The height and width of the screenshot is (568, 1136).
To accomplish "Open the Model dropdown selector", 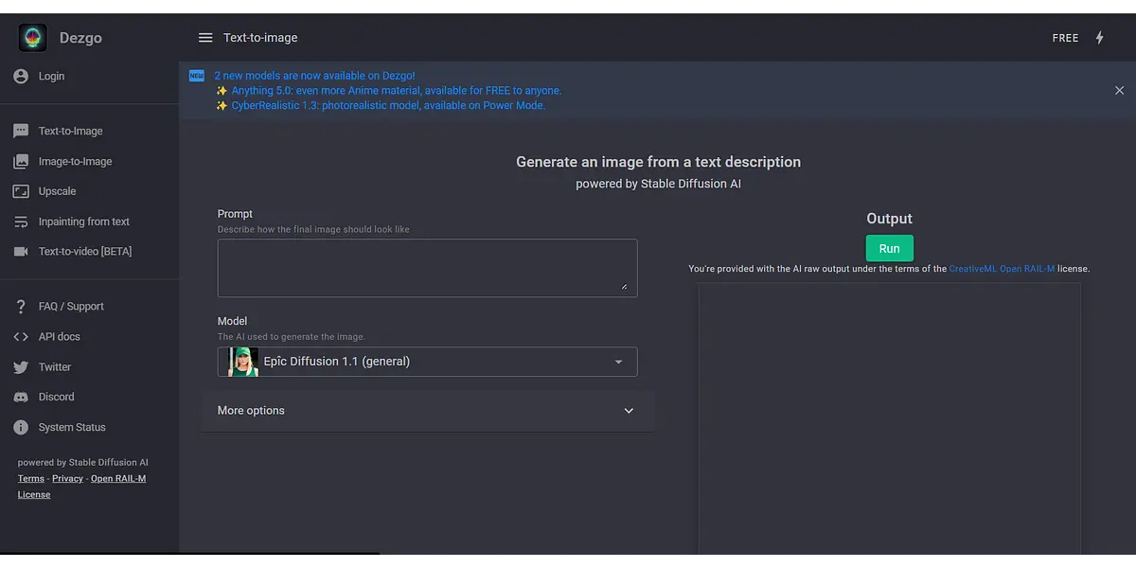I will [428, 362].
